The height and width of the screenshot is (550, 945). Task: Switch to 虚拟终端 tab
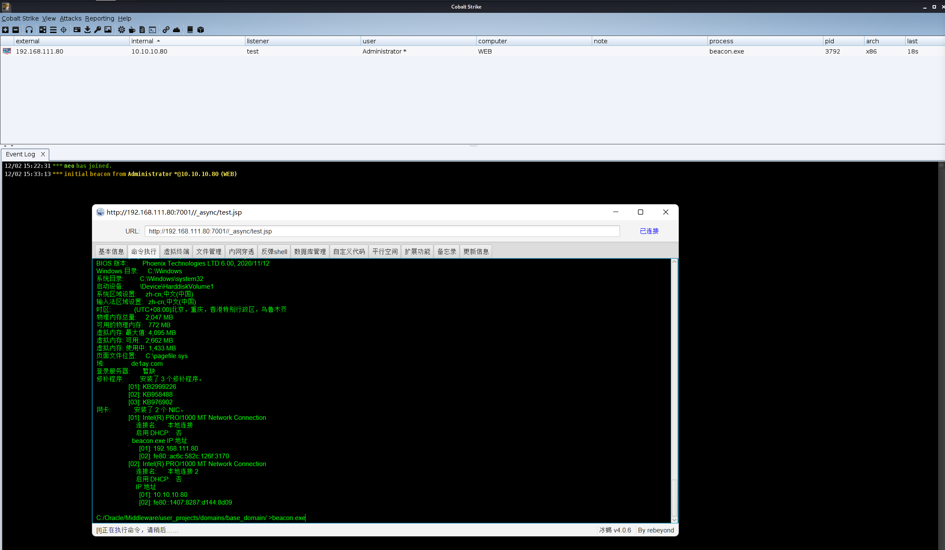(176, 251)
